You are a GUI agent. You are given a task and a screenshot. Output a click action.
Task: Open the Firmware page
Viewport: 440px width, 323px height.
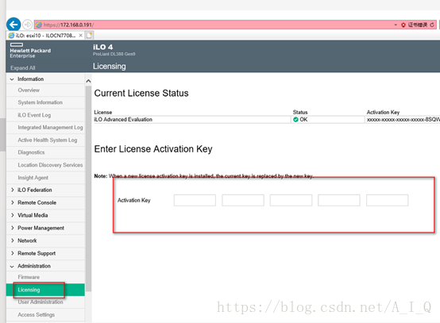pos(29,277)
